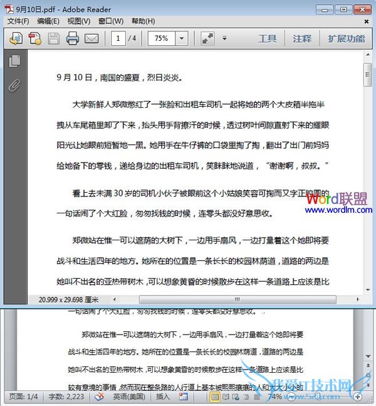Open the 工具 pane
This screenshot has width=376, height=406.
[x=268, y=39]
